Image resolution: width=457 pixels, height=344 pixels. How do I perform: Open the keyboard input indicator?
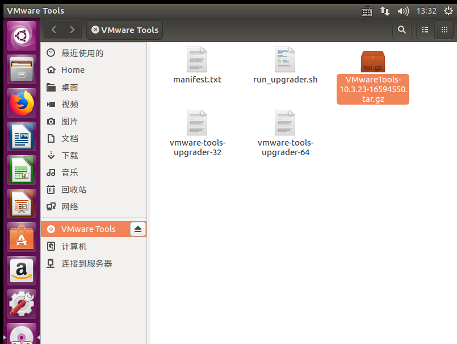point(367,11)
